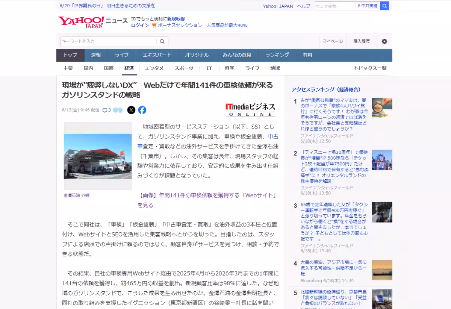Open ボーナスセレクション link
The width and height of the screenshot is (451, 309).
180,25
